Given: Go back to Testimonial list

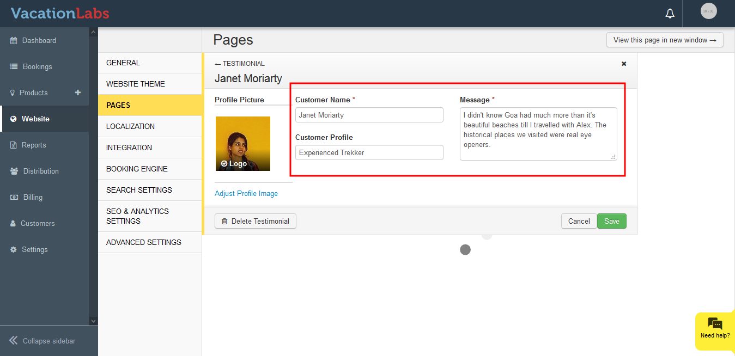Looking at the screenshot, I should pos(240,64).
